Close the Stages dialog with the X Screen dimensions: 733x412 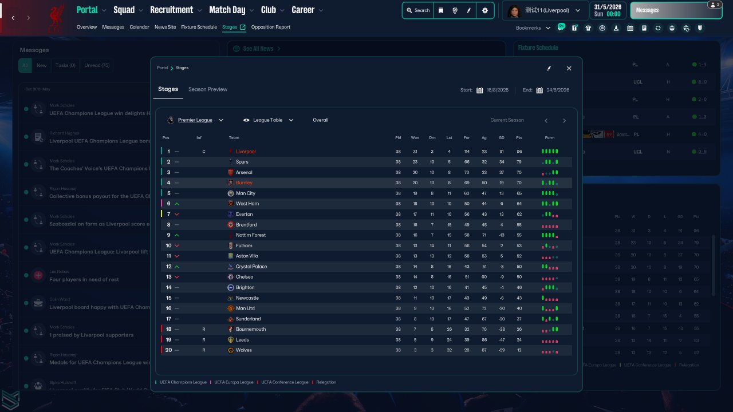[x=569, y=68]
